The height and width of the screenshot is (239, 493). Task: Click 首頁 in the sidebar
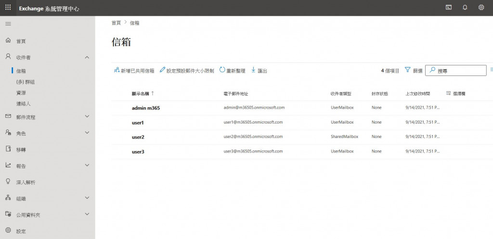[x=21, y=41]
